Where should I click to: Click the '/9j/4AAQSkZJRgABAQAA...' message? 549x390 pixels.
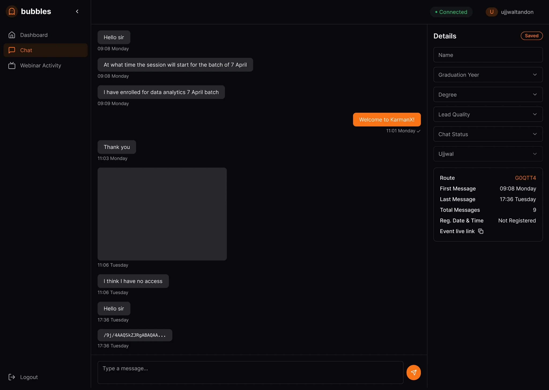tap(135, 335)
